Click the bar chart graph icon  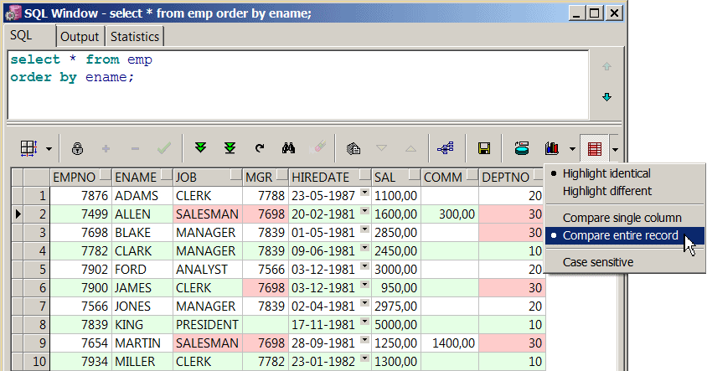[551, 148]
